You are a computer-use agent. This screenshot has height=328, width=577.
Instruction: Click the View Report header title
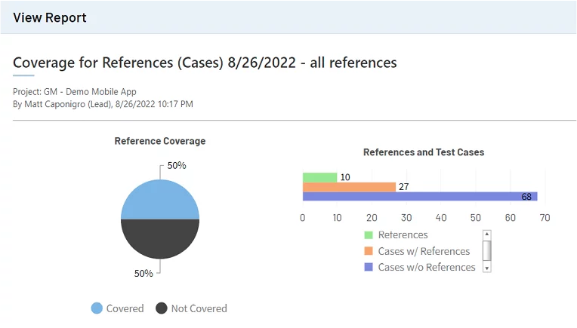(50, 17)
